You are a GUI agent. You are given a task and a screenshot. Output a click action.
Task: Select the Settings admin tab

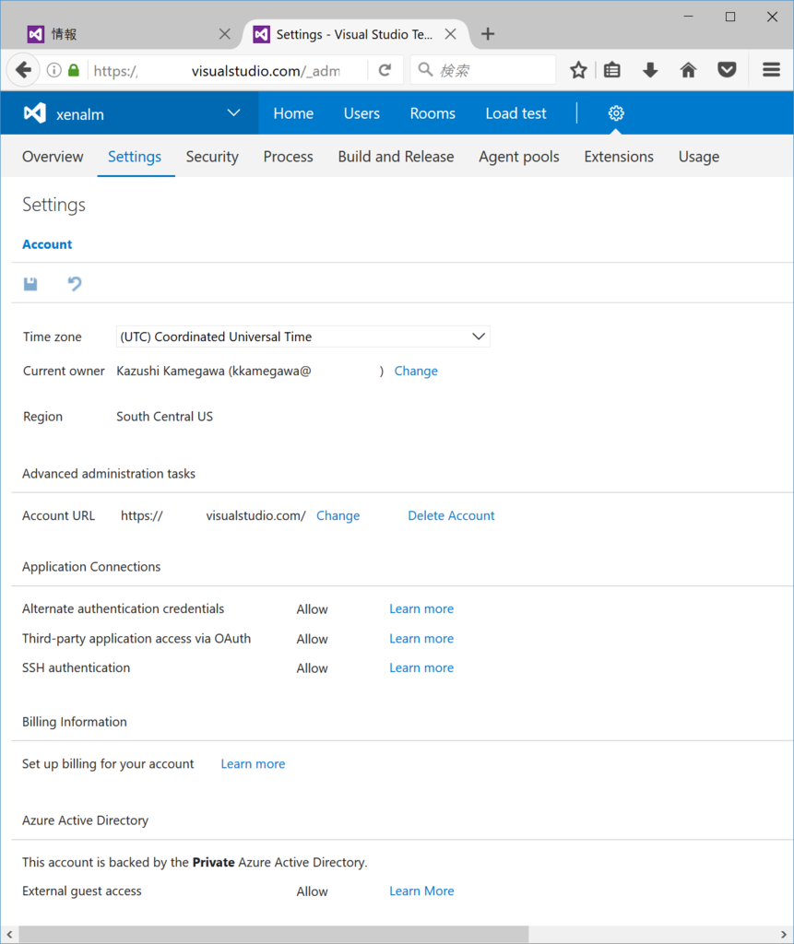point(135,157)
